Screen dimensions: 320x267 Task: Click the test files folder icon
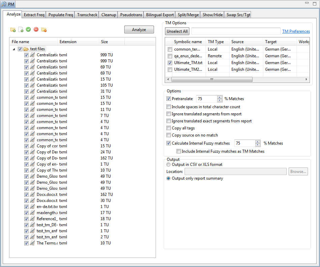tap(26, 49)
